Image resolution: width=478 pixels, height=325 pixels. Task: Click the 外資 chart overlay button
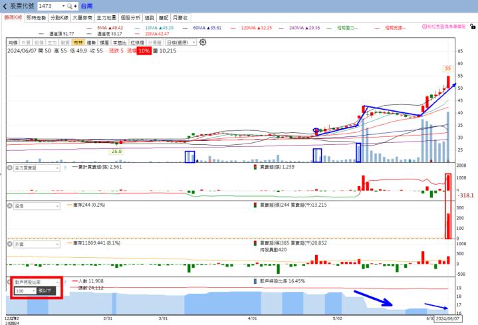click(26, 43)
